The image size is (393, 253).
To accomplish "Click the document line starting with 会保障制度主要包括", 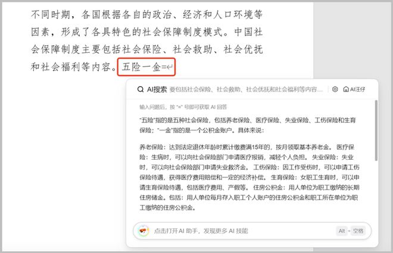I will 147,49.
